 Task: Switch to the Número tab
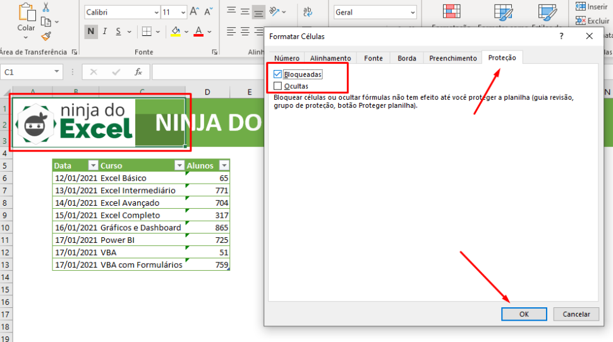point(286,58)
